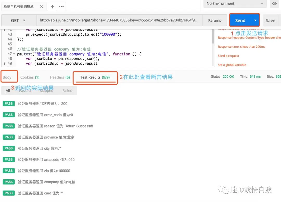Viewport: 281px width, 202px height.
Task: Expand the Send button dropdown arrow
Action: [x=255, y=21]
